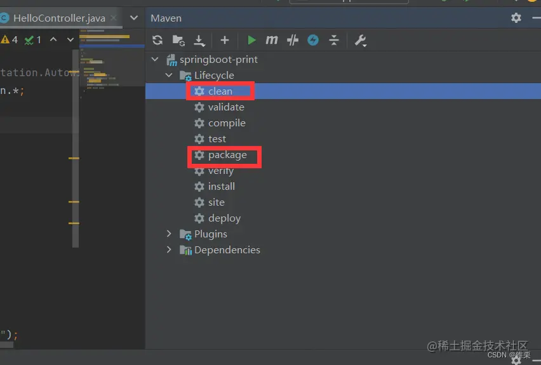Image resolution: width=541 pixels, height=365 pixels.
Task: Switch to HelloController.java tab
Action: point(59,18)
